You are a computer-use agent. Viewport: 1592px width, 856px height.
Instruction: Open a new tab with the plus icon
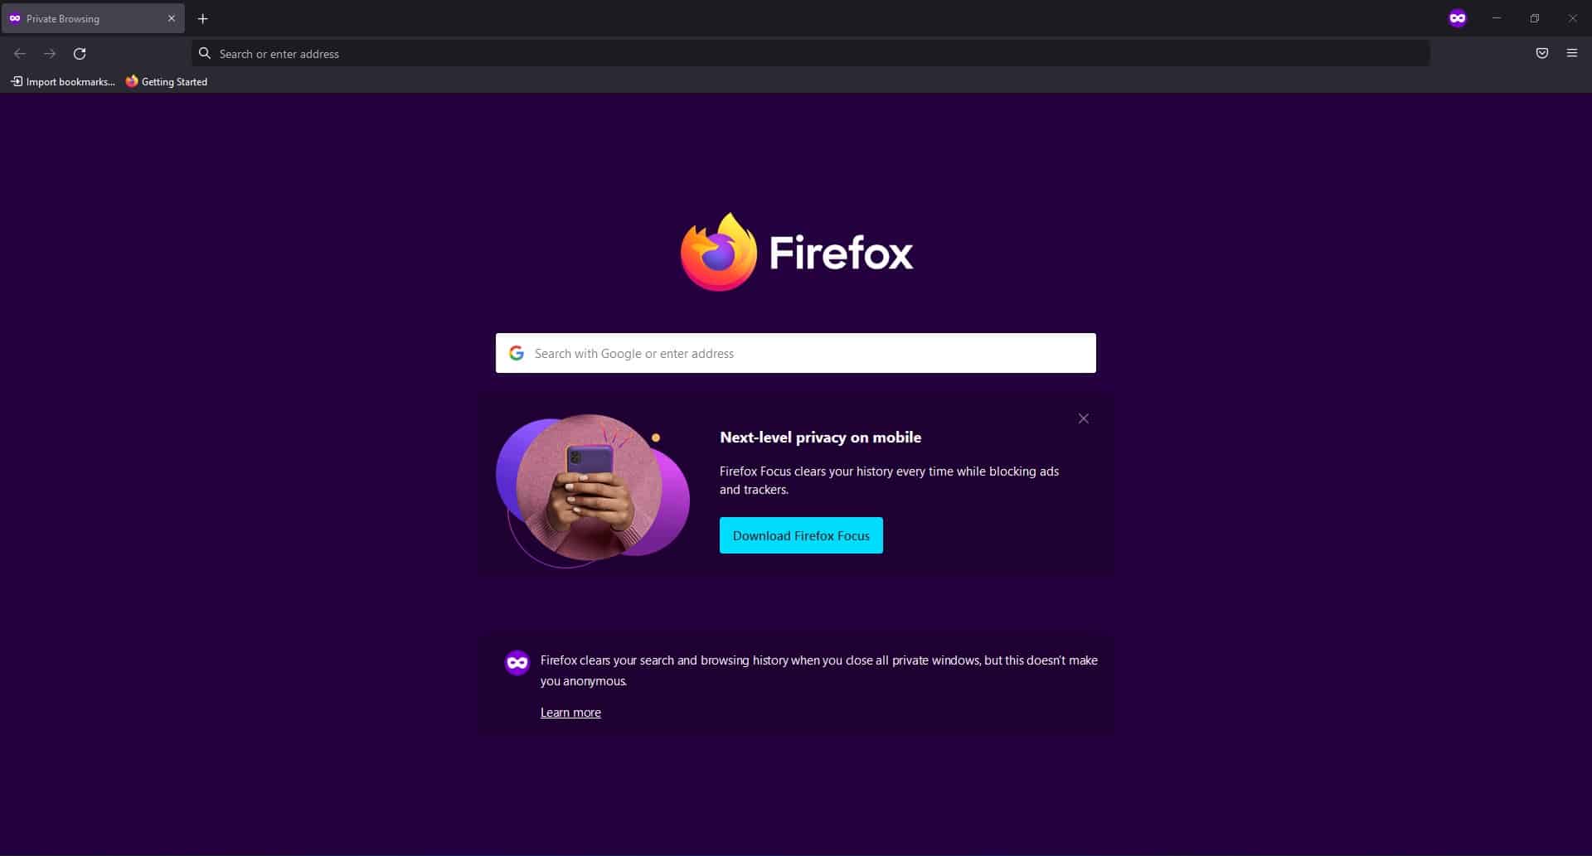(x=202, y=18)
